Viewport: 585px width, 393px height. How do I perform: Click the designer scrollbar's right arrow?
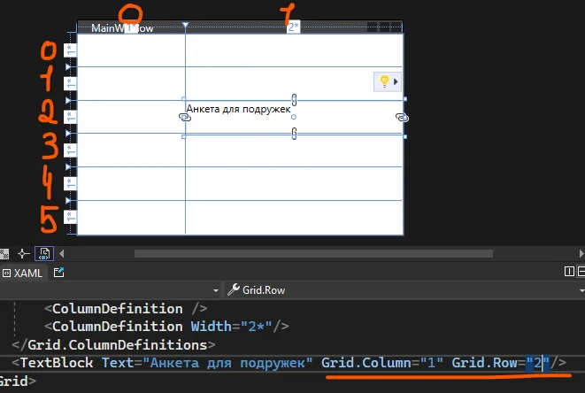(581, 254)
